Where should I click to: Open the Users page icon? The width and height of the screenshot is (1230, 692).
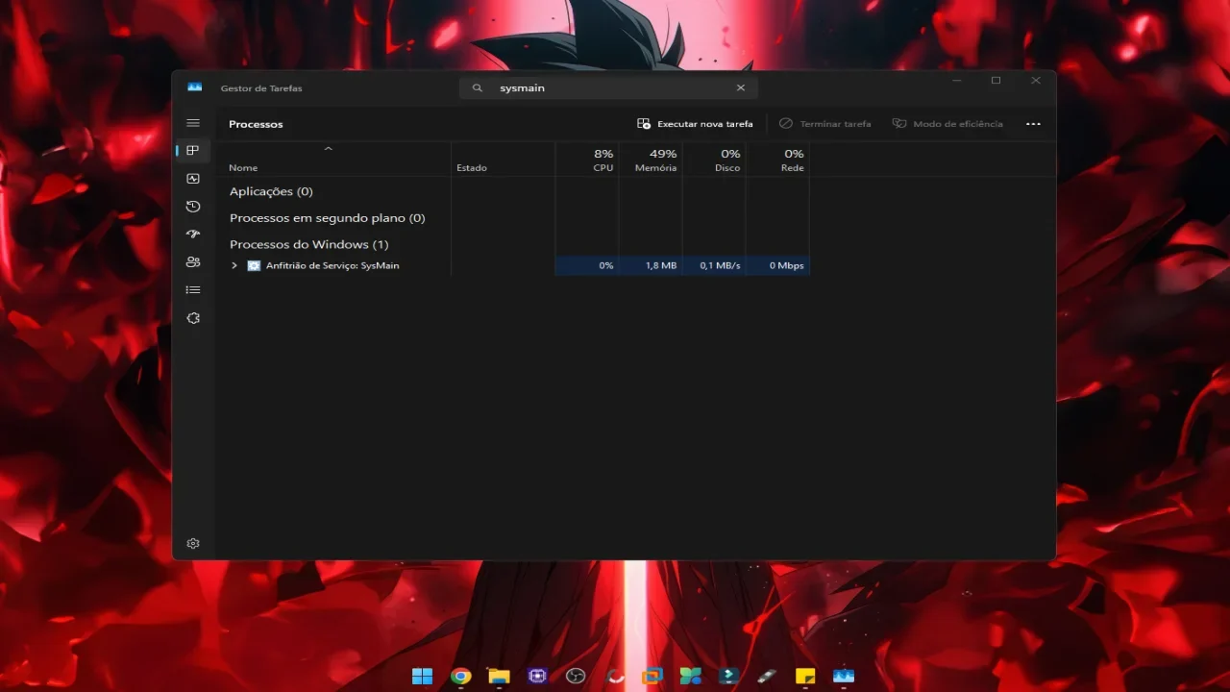click(193, 261)
